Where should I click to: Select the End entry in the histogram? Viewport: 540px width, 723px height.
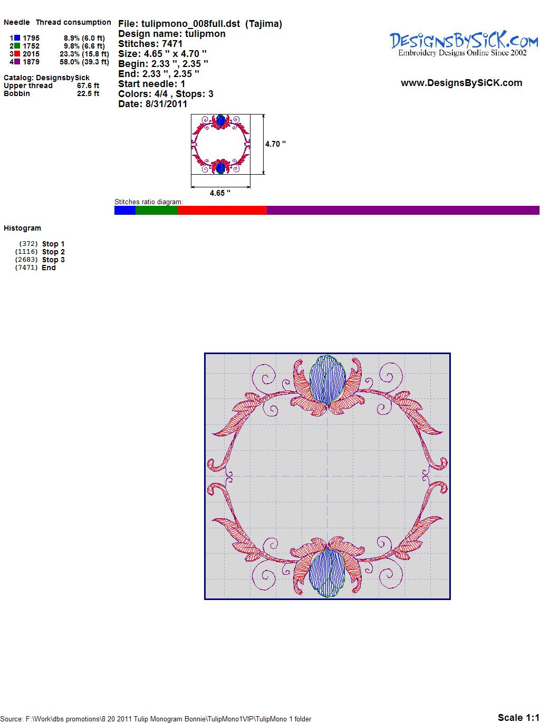pos(49,268)
